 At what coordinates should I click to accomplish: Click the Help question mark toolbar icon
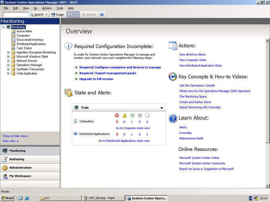pyautogui.click(x=102, y=14)
